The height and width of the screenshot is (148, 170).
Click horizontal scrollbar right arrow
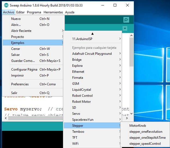[127, 118]
